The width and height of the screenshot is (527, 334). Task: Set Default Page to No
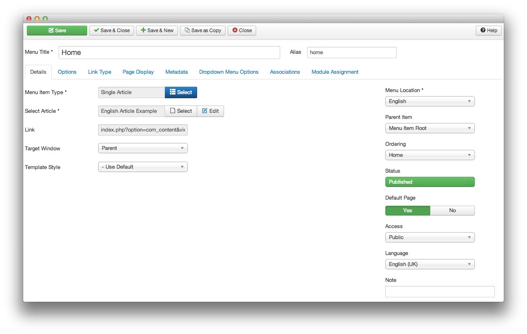[452, 211]
